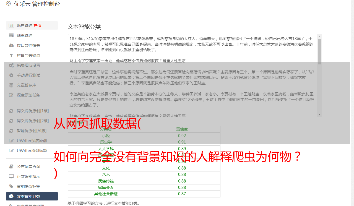Click the 站点管理 server icon
The height and width of the screenshot is (206, 354).
coord(11,35)
